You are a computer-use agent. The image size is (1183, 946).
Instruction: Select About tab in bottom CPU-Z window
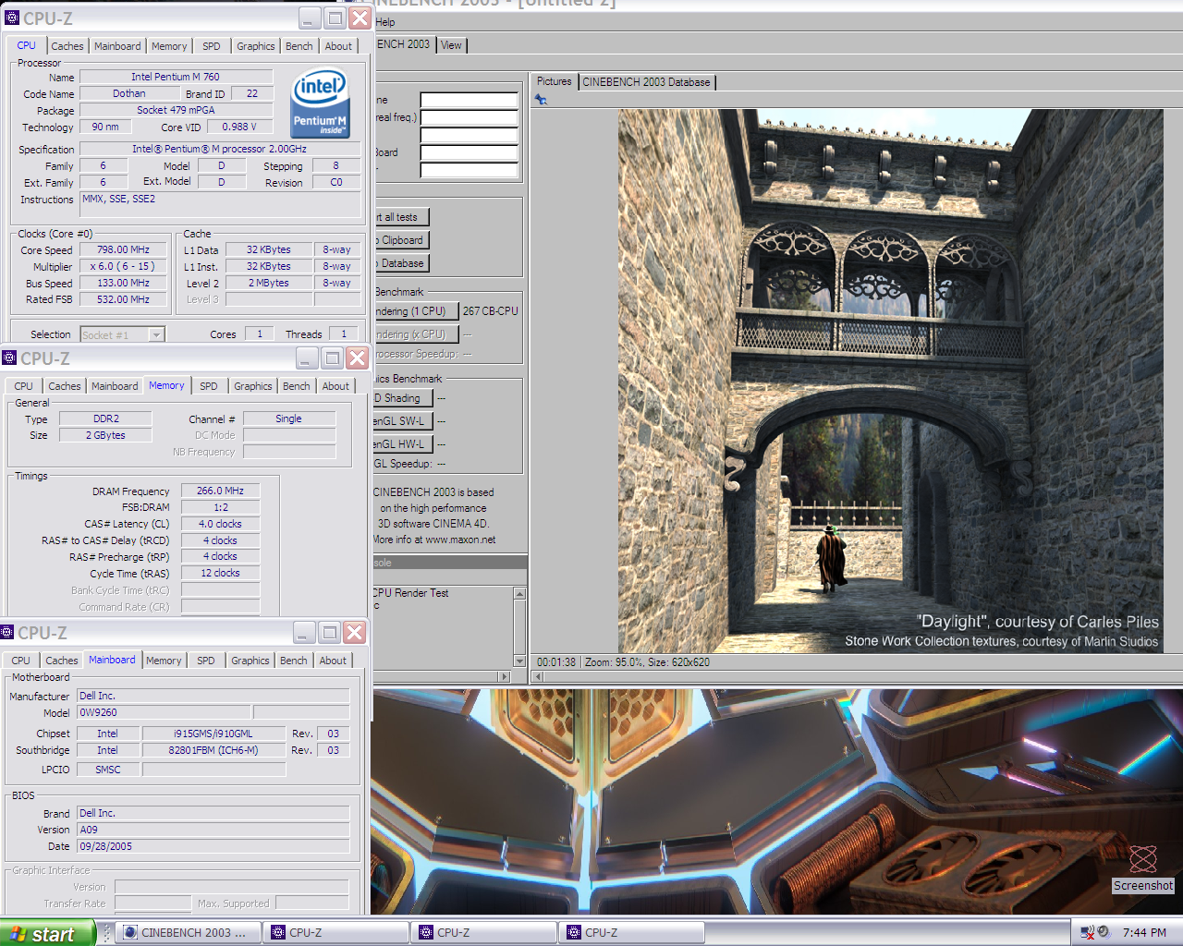click(333, 661)
